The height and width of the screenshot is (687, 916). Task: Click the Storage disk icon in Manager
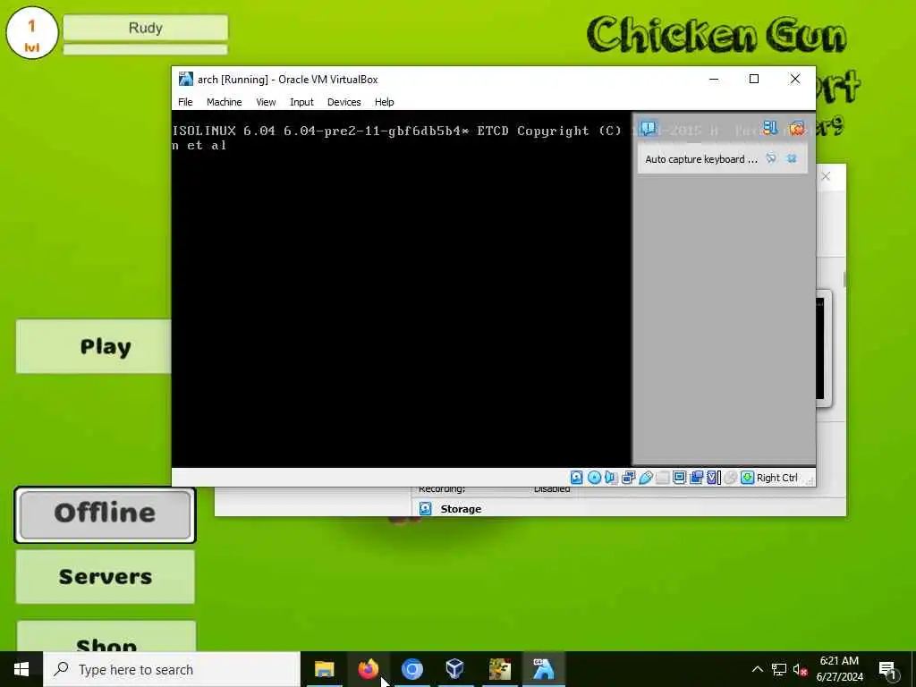pyautogui.click(x=425, y=509)
